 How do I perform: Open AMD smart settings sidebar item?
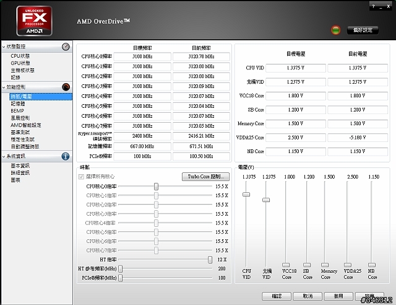[26, 125]
